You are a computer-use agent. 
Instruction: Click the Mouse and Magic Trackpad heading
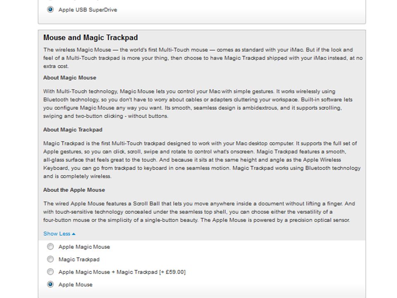coord(91,38)
